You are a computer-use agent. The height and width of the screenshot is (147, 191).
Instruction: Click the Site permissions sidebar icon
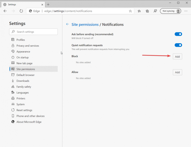[13, 69]
